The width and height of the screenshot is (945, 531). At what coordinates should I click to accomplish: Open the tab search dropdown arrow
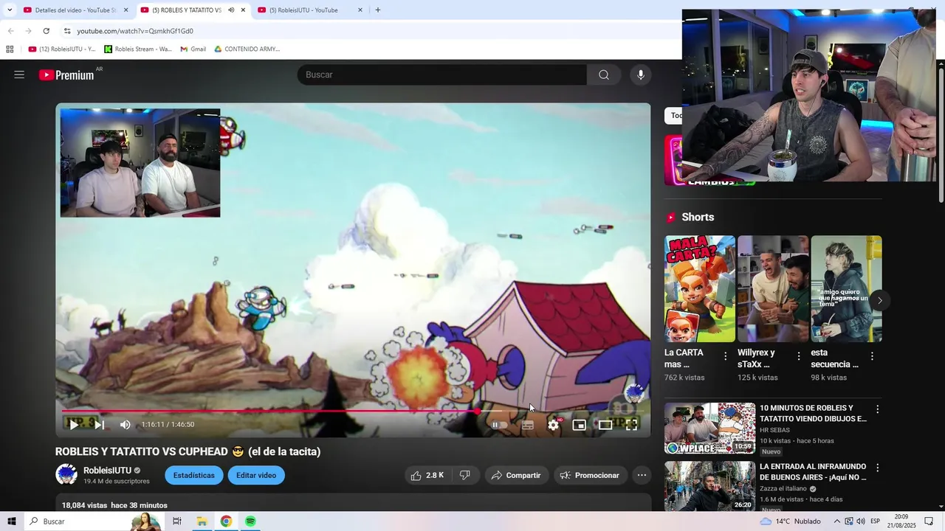10,10
